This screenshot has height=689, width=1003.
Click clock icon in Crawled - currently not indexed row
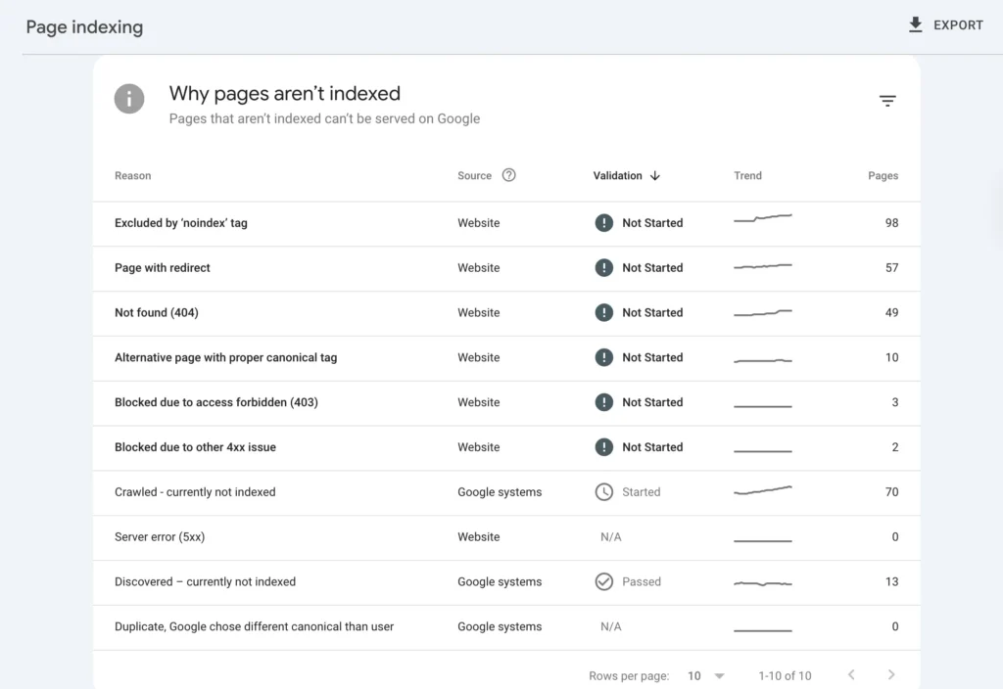[x=603, y=491]
